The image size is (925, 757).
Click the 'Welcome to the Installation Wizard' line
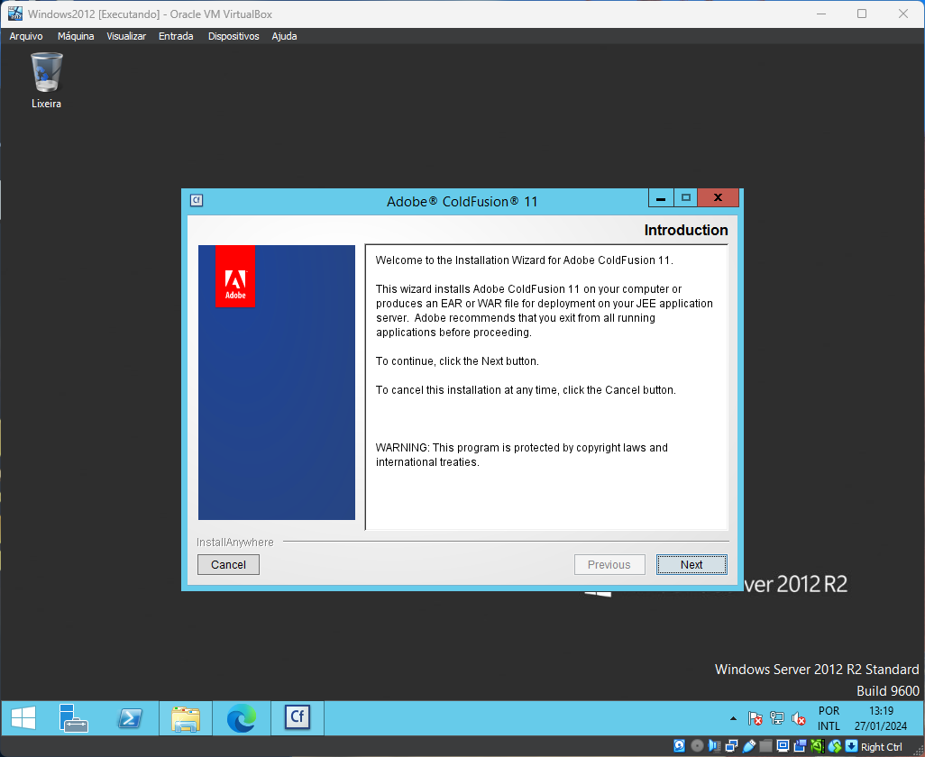(x=525, y=260)
